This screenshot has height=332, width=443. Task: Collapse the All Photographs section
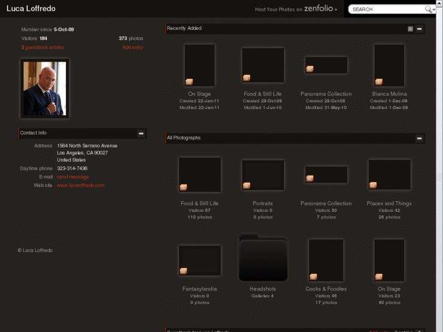419,138
